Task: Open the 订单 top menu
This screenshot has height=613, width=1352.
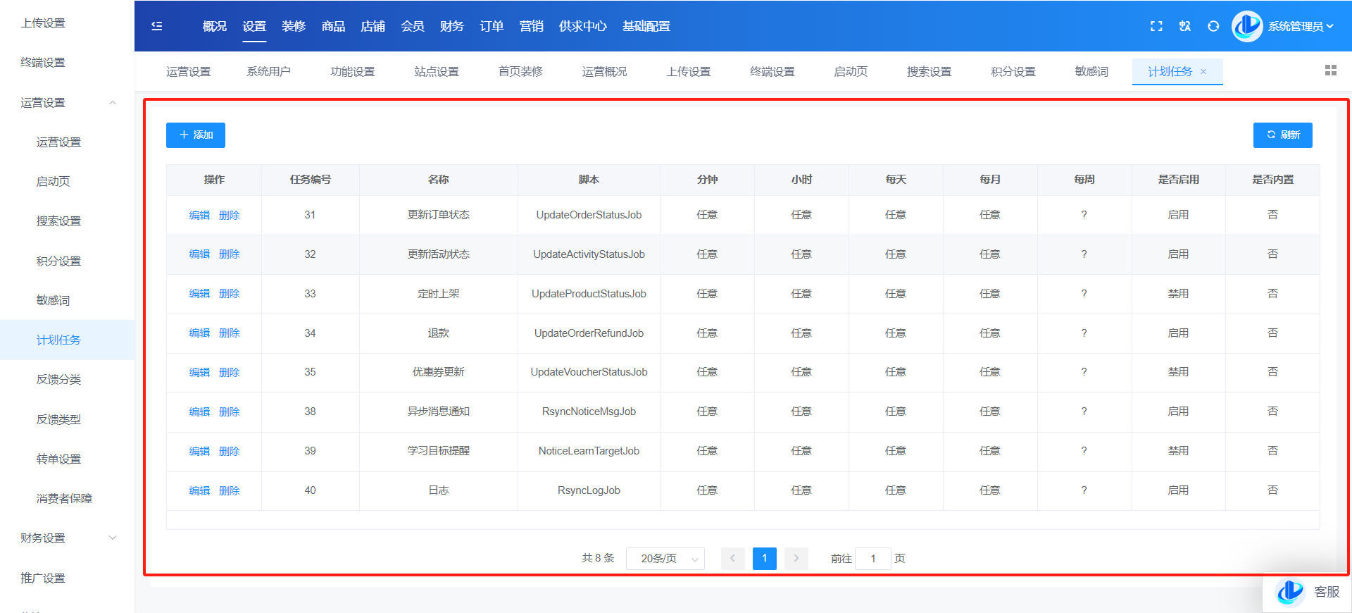Action: tap(492, 26)
